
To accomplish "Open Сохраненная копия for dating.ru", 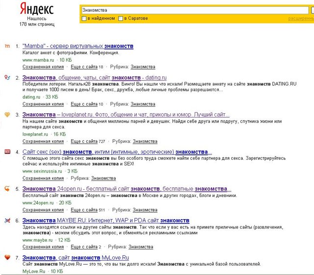I will (43, 104).
